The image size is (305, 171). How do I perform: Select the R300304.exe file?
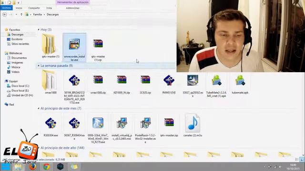tap(51, 127)
